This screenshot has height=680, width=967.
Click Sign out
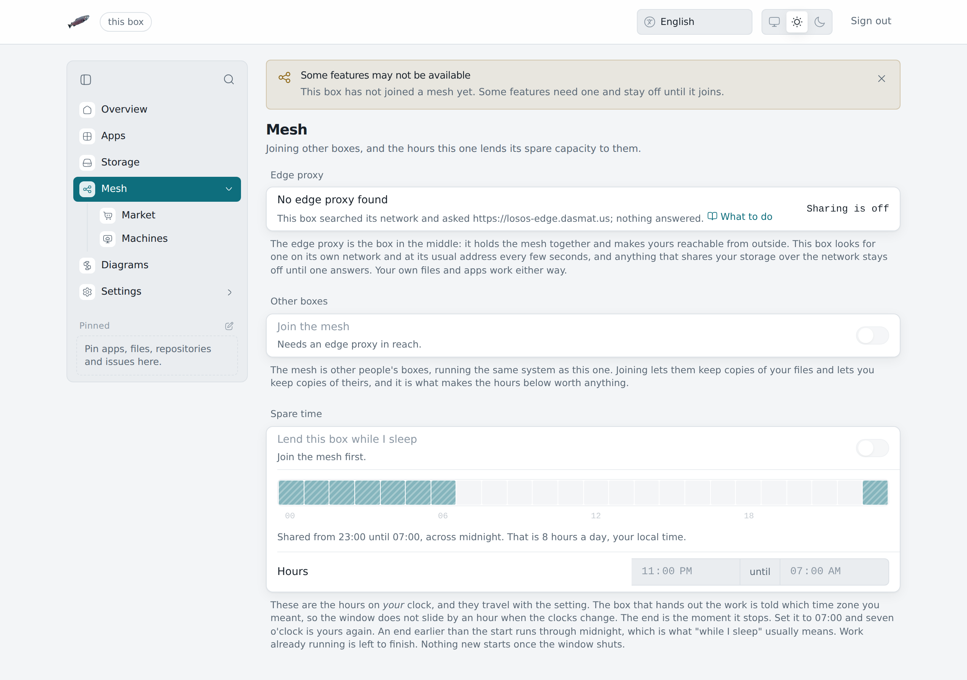(871, 21)
